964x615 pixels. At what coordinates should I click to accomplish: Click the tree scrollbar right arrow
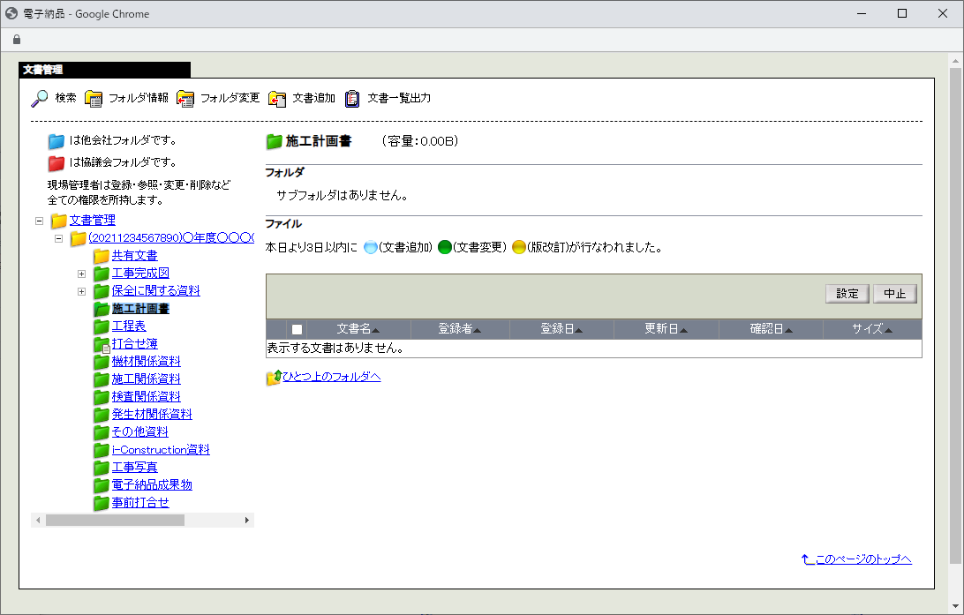[x=246, y=521]
